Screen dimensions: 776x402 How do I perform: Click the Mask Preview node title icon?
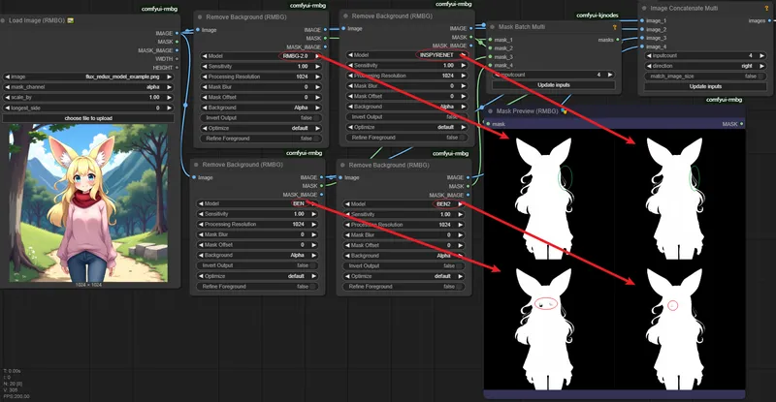point(564,111)
